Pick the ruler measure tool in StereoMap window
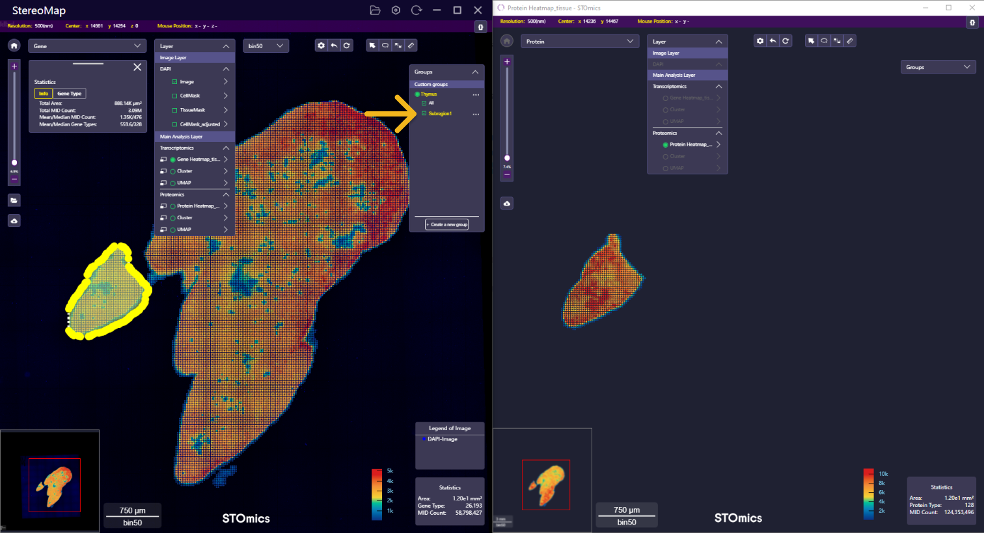The height and width of the screenshot is (533, 984). [411, 46]
